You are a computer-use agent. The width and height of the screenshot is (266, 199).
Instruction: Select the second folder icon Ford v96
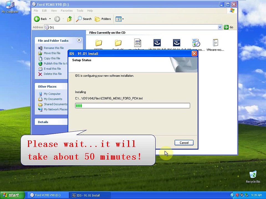click(118, 43)
